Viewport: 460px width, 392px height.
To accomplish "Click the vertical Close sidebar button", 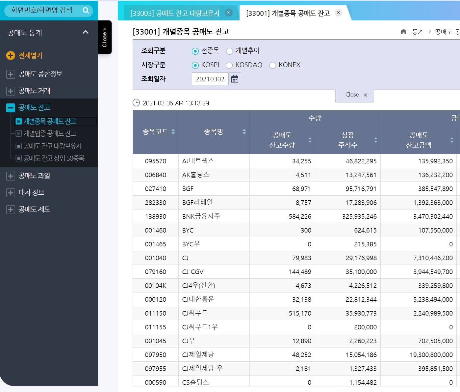I will coord(105,37).
